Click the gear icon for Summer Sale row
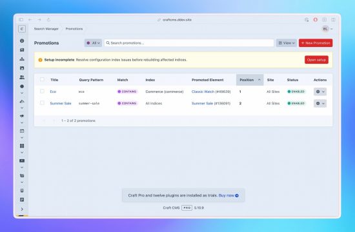Viewport: 355px width, 232px height. click(x=318, y=103)
